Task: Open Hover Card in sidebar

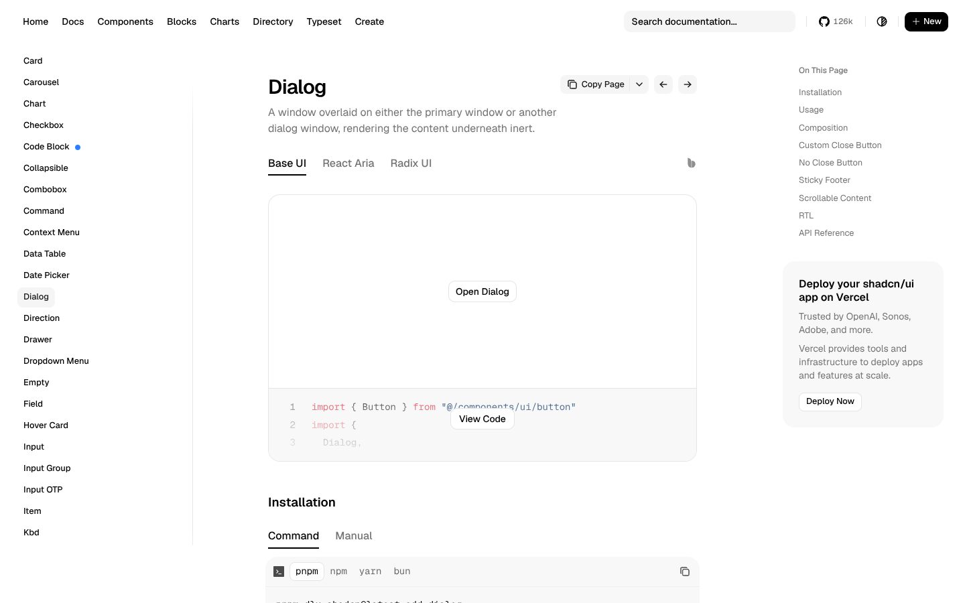Action: pos(46,425)
